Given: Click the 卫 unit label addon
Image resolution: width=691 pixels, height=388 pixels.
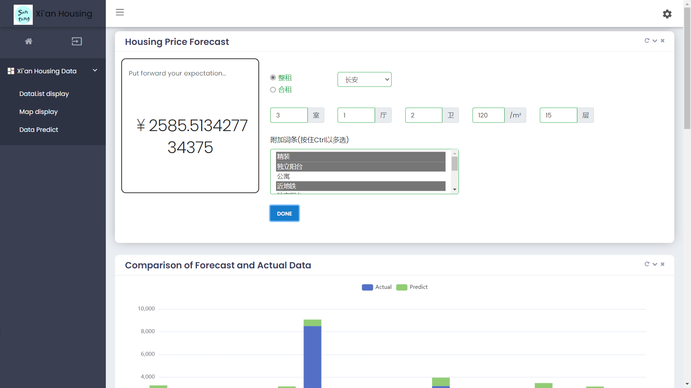Looking at the screenshot, I should click(x=451, y=115).
